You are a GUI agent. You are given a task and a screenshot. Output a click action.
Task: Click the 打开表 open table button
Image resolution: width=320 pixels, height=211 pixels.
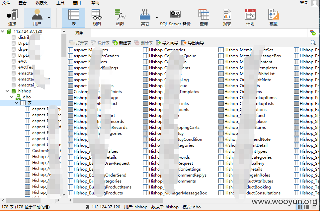coord(79,43)
